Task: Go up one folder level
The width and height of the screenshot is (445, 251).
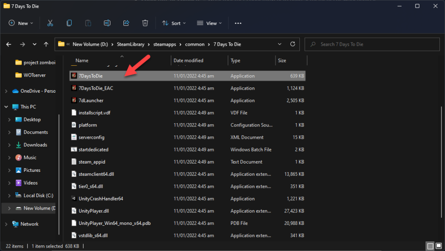Action: (x=46, y=44)
